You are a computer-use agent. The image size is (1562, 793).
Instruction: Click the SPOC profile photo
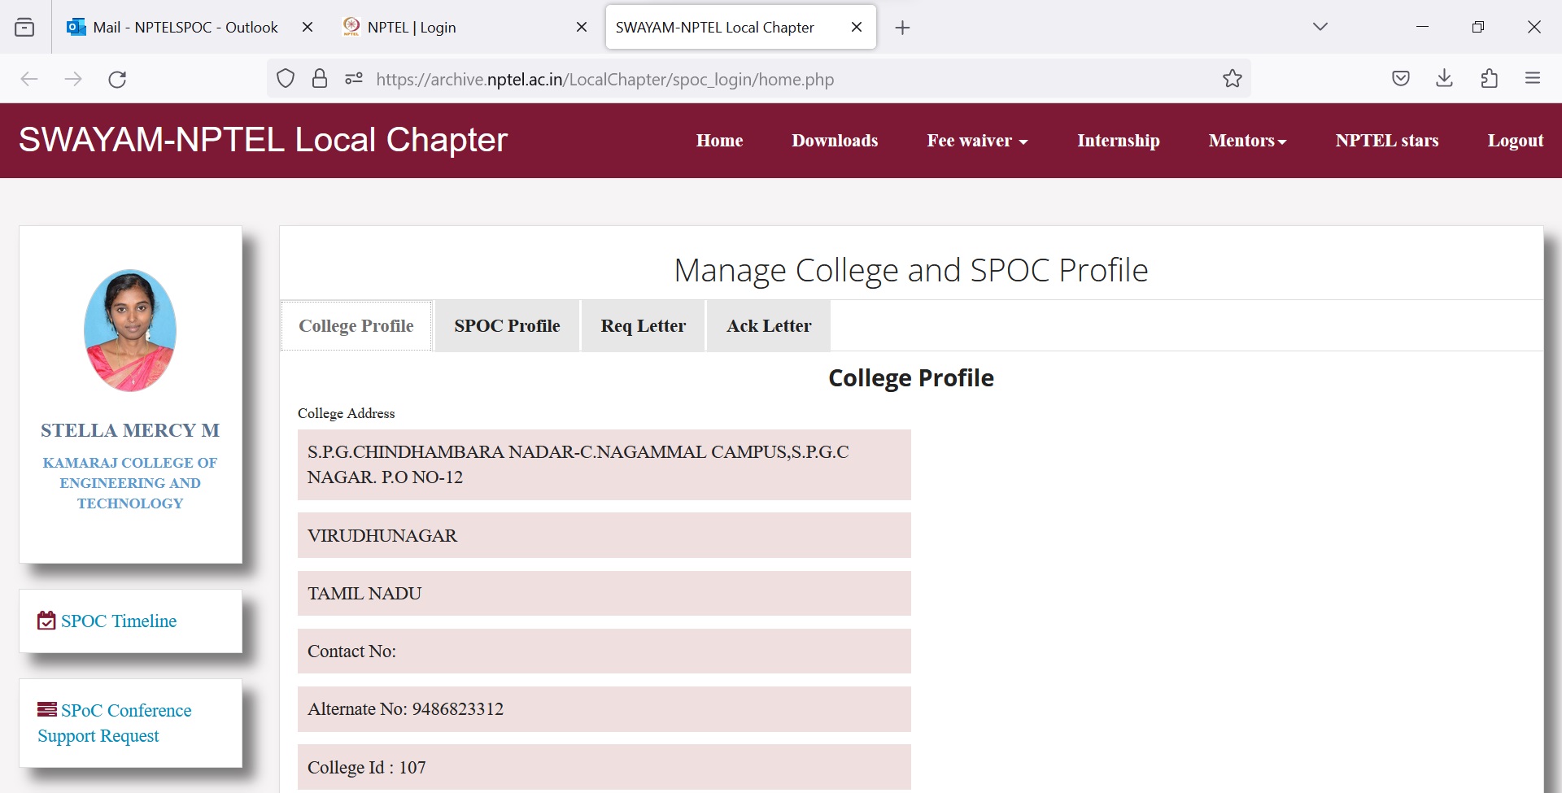(130, 330)
